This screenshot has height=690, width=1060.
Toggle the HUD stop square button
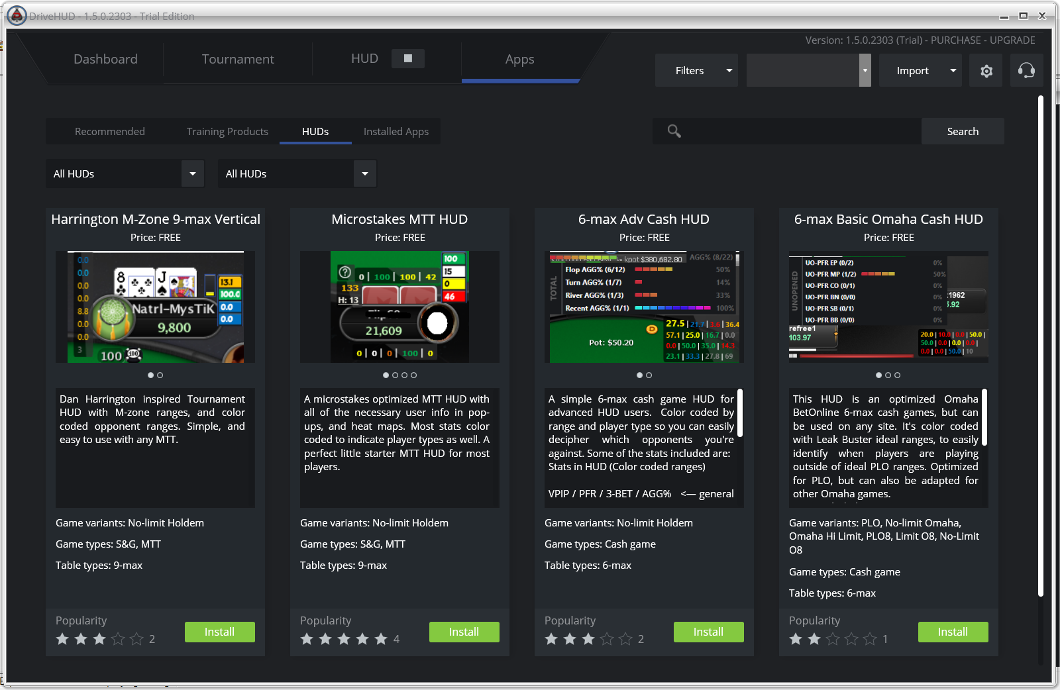(408, 59)
